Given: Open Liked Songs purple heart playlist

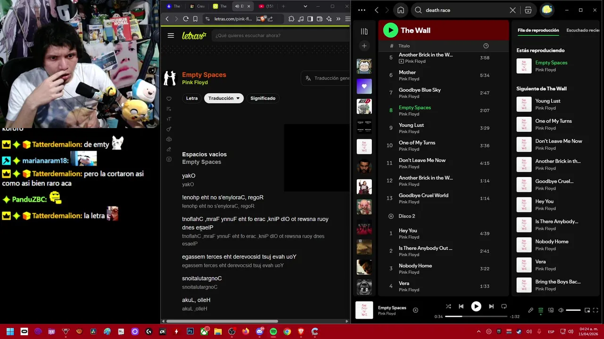Looking at the screenshot, I should [x=364, y=86].
